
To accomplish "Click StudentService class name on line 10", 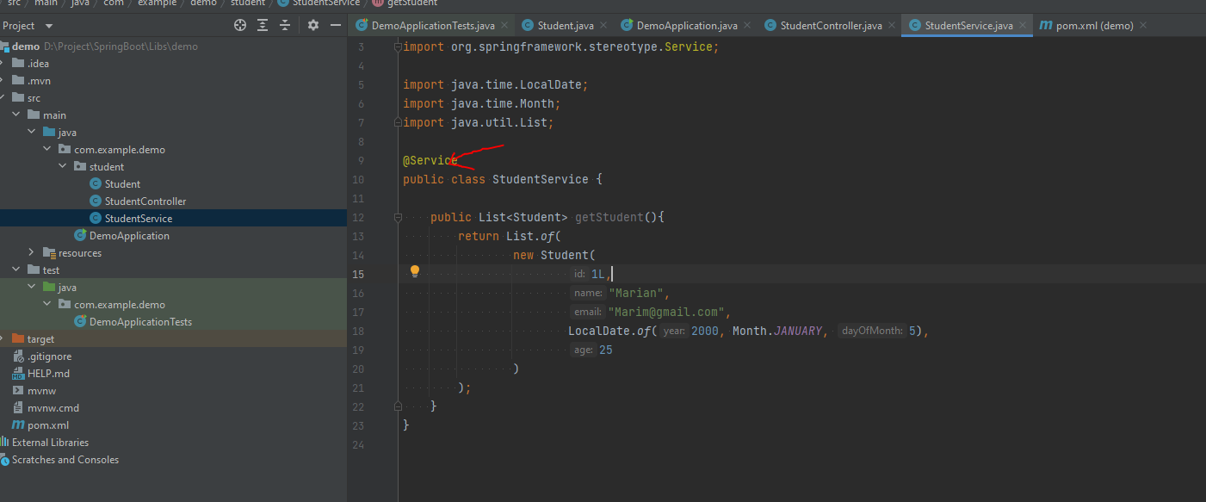I will click(x=541, y=180).
